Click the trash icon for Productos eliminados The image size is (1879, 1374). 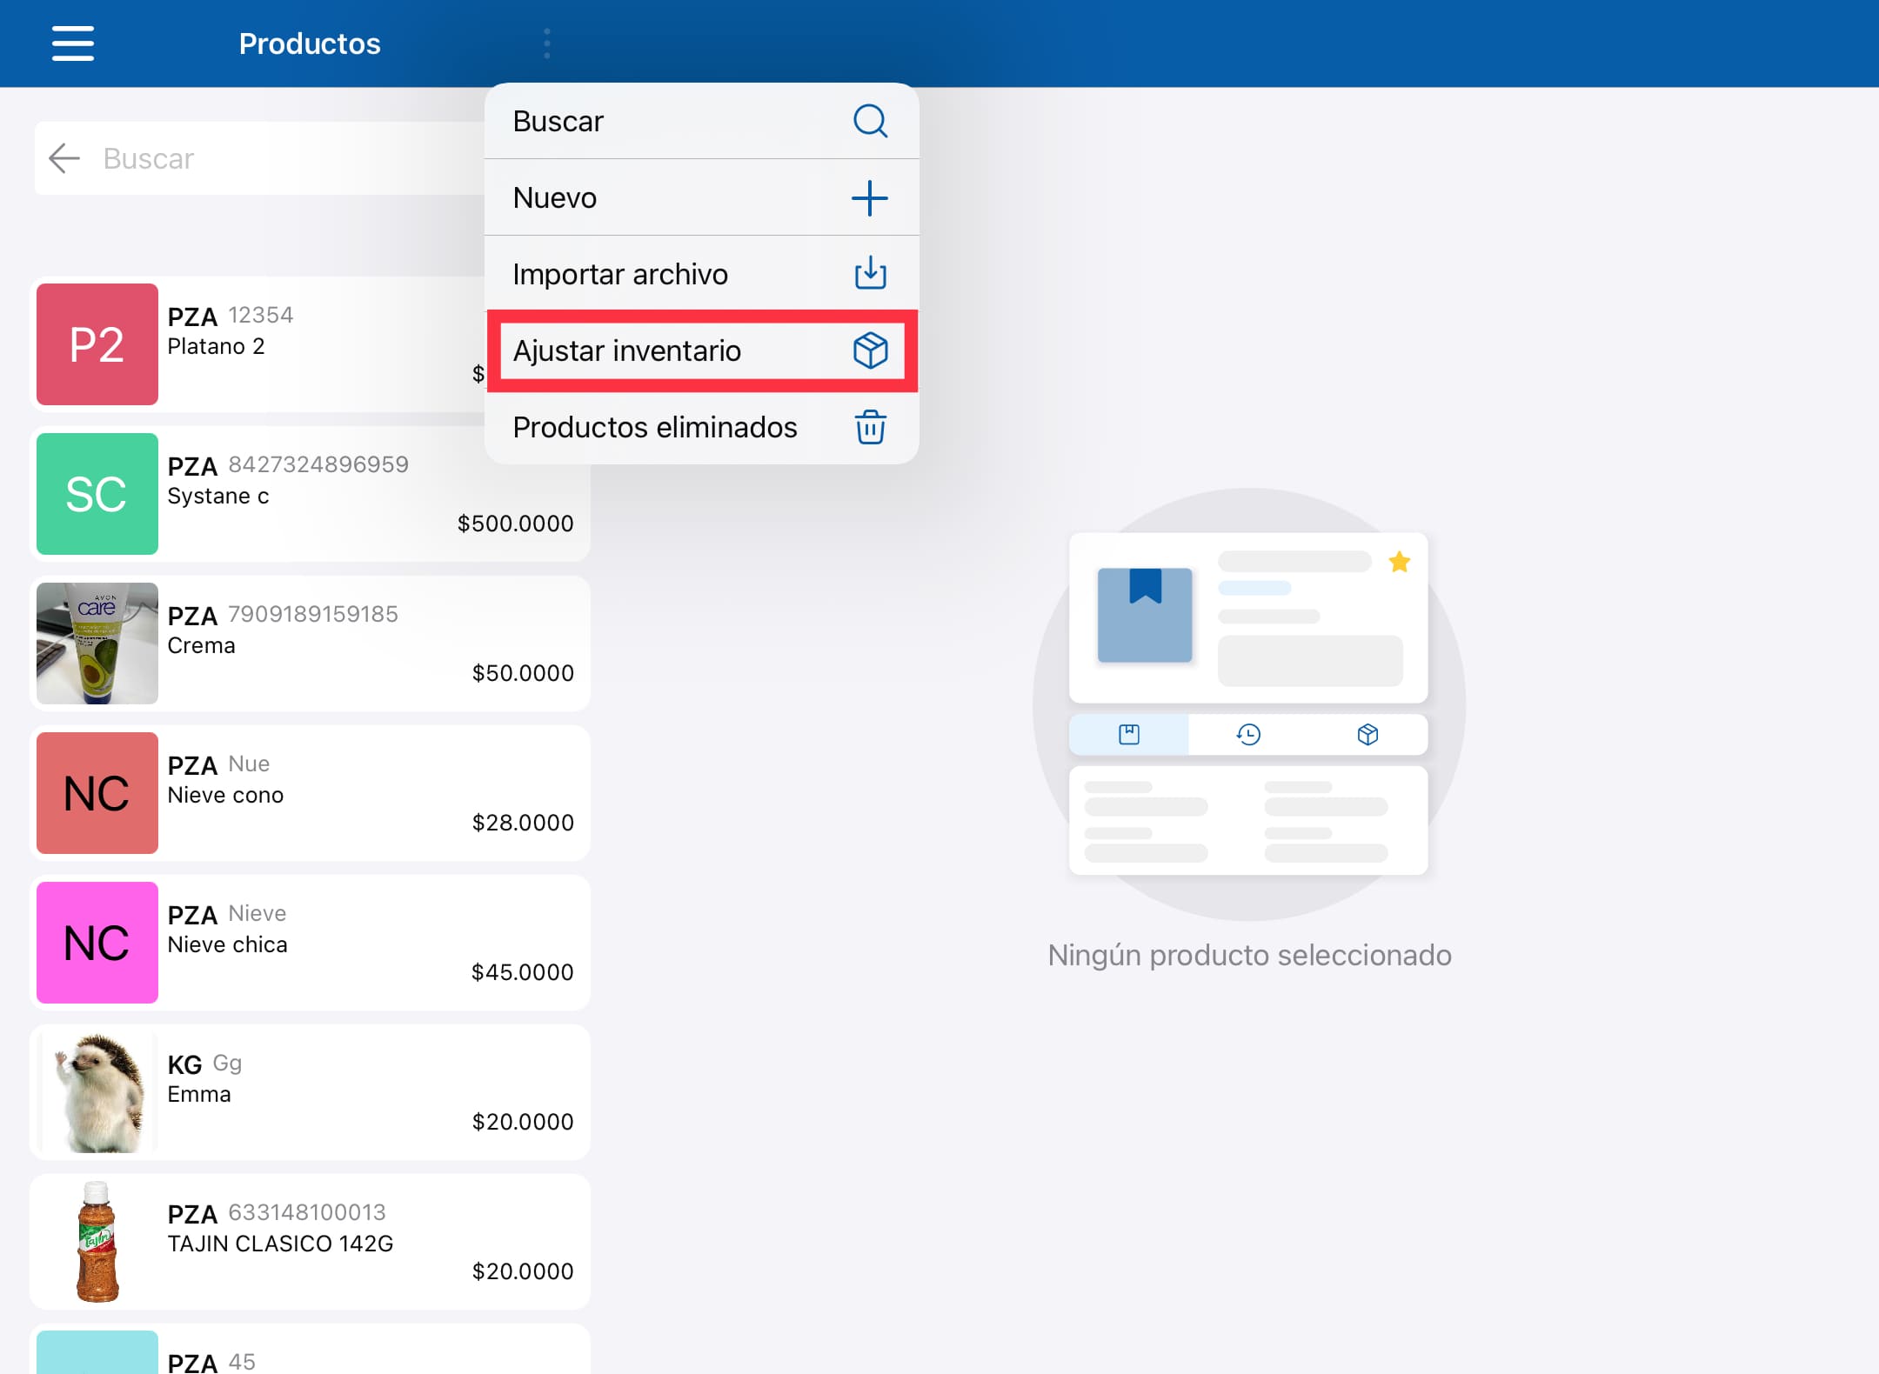coord(870,427)
